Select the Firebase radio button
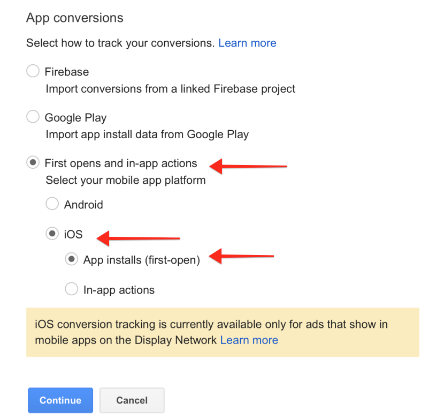Viewport: 444px width, 419px height. tap(33, 71)
